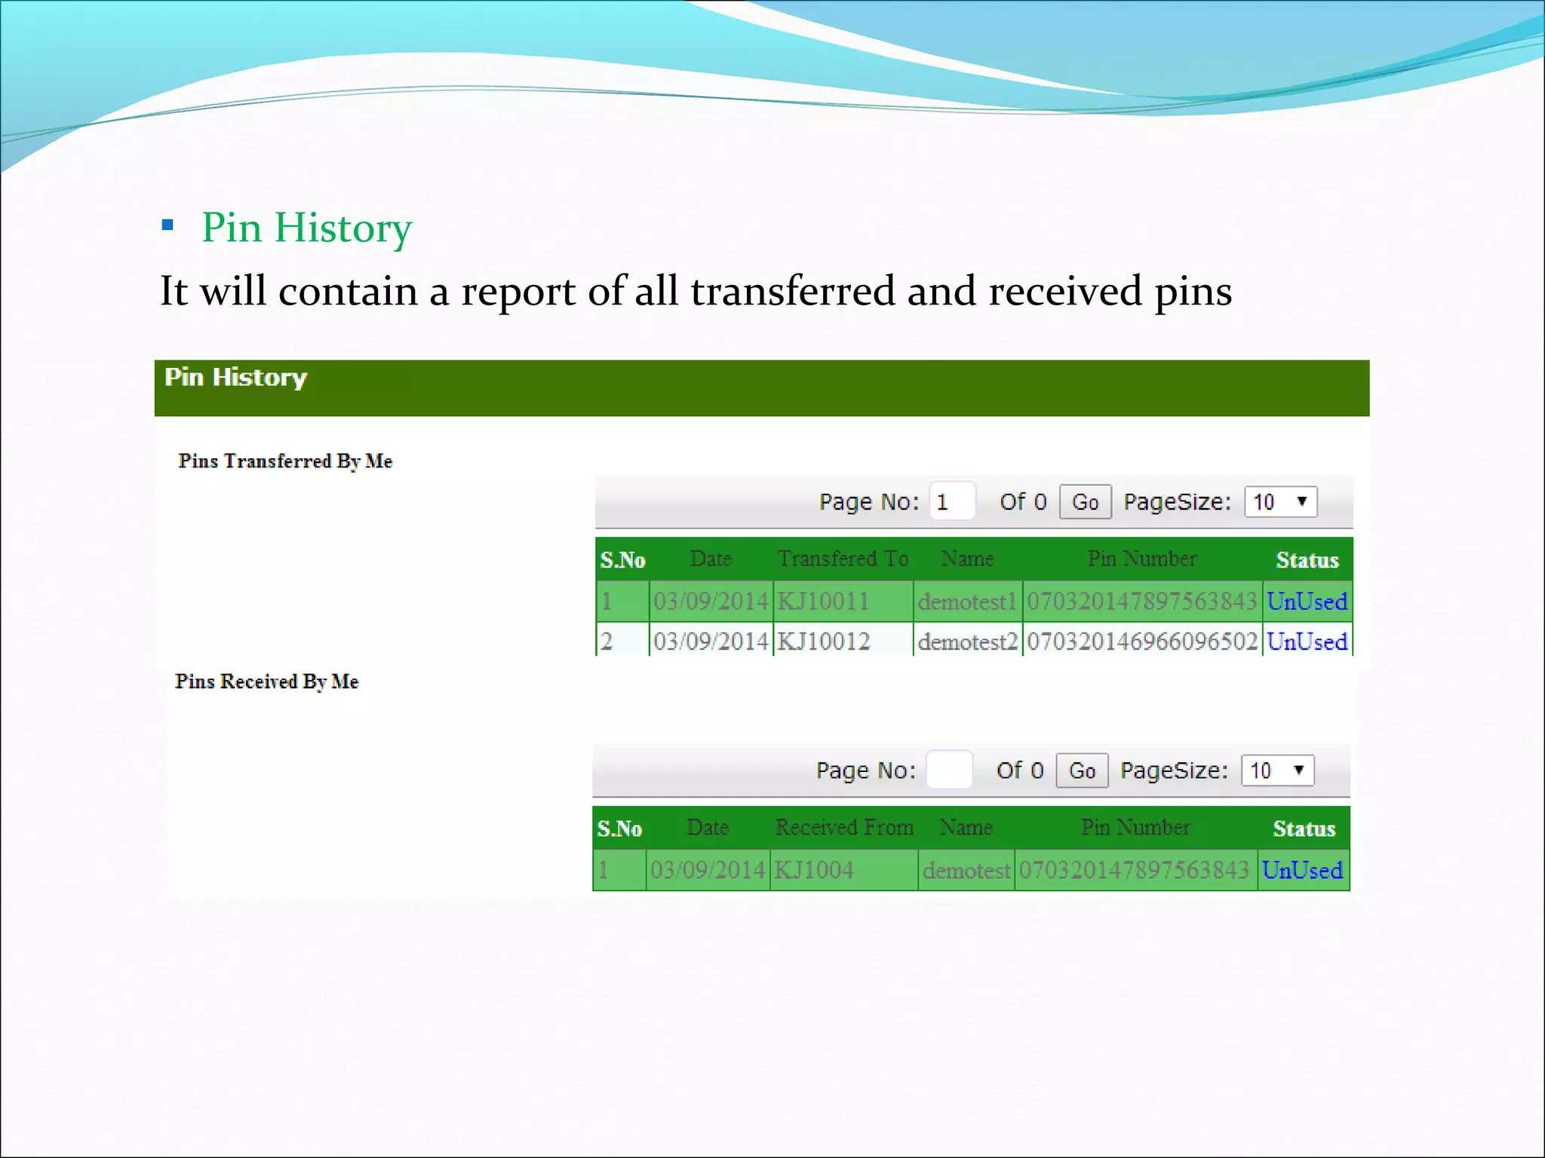Open PageSize dropdown in Pins Transferred section
This screenshot has height=1158, width=1545.
(x=1280, y=502)
